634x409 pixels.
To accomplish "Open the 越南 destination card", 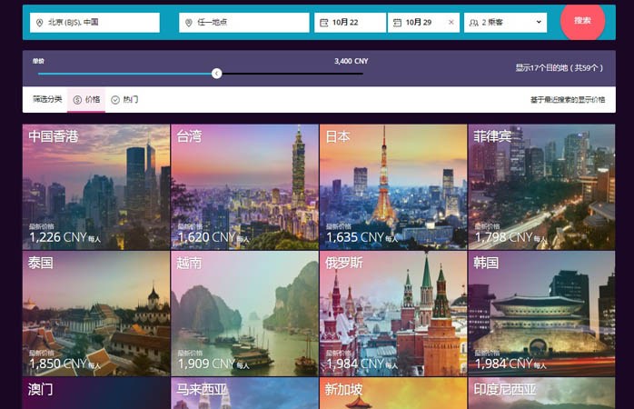I will 244,314.
